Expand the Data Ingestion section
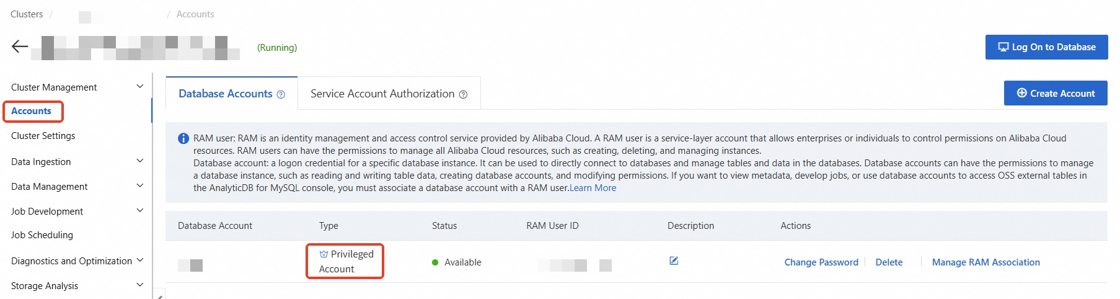This screenshot has width=1120, height=299. (140, 161)
